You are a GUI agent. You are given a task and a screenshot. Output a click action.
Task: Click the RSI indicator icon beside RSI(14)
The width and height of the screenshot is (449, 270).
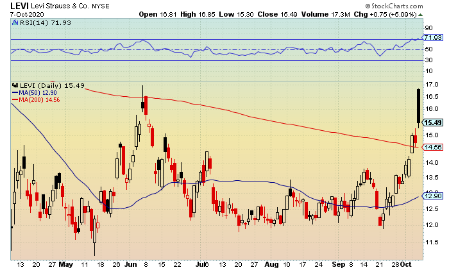point(15,22)
